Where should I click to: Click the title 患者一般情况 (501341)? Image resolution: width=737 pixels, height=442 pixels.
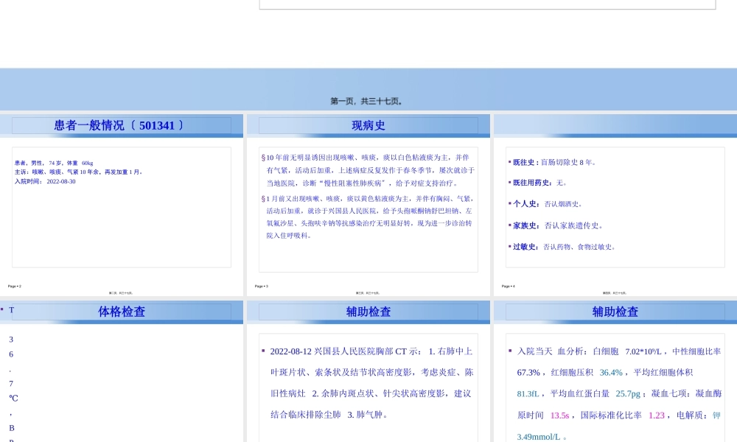click(x=119, y=125)
